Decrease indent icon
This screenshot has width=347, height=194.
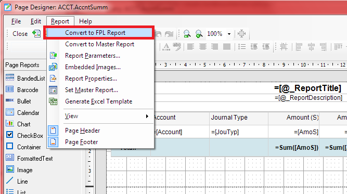pos(266,47)
